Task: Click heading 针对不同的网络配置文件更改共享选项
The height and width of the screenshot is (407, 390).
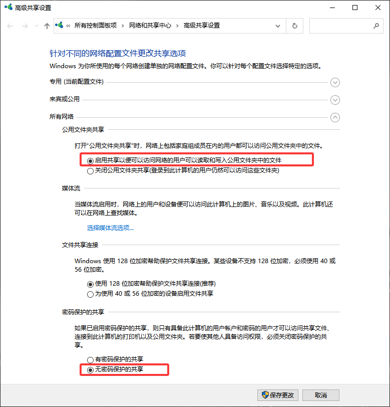Action: coord(118,53)
